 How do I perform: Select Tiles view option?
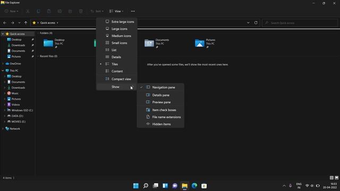tap(117, 64)
